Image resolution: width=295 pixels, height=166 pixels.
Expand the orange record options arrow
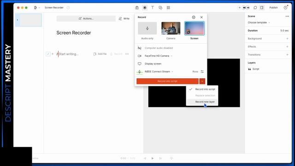[202, 81]
